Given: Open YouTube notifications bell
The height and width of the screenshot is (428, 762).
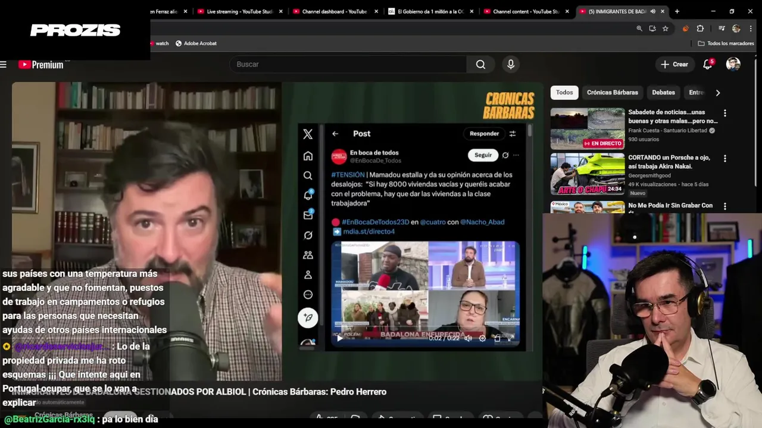Looking at the screenshot, I should [x=707, y=64].
